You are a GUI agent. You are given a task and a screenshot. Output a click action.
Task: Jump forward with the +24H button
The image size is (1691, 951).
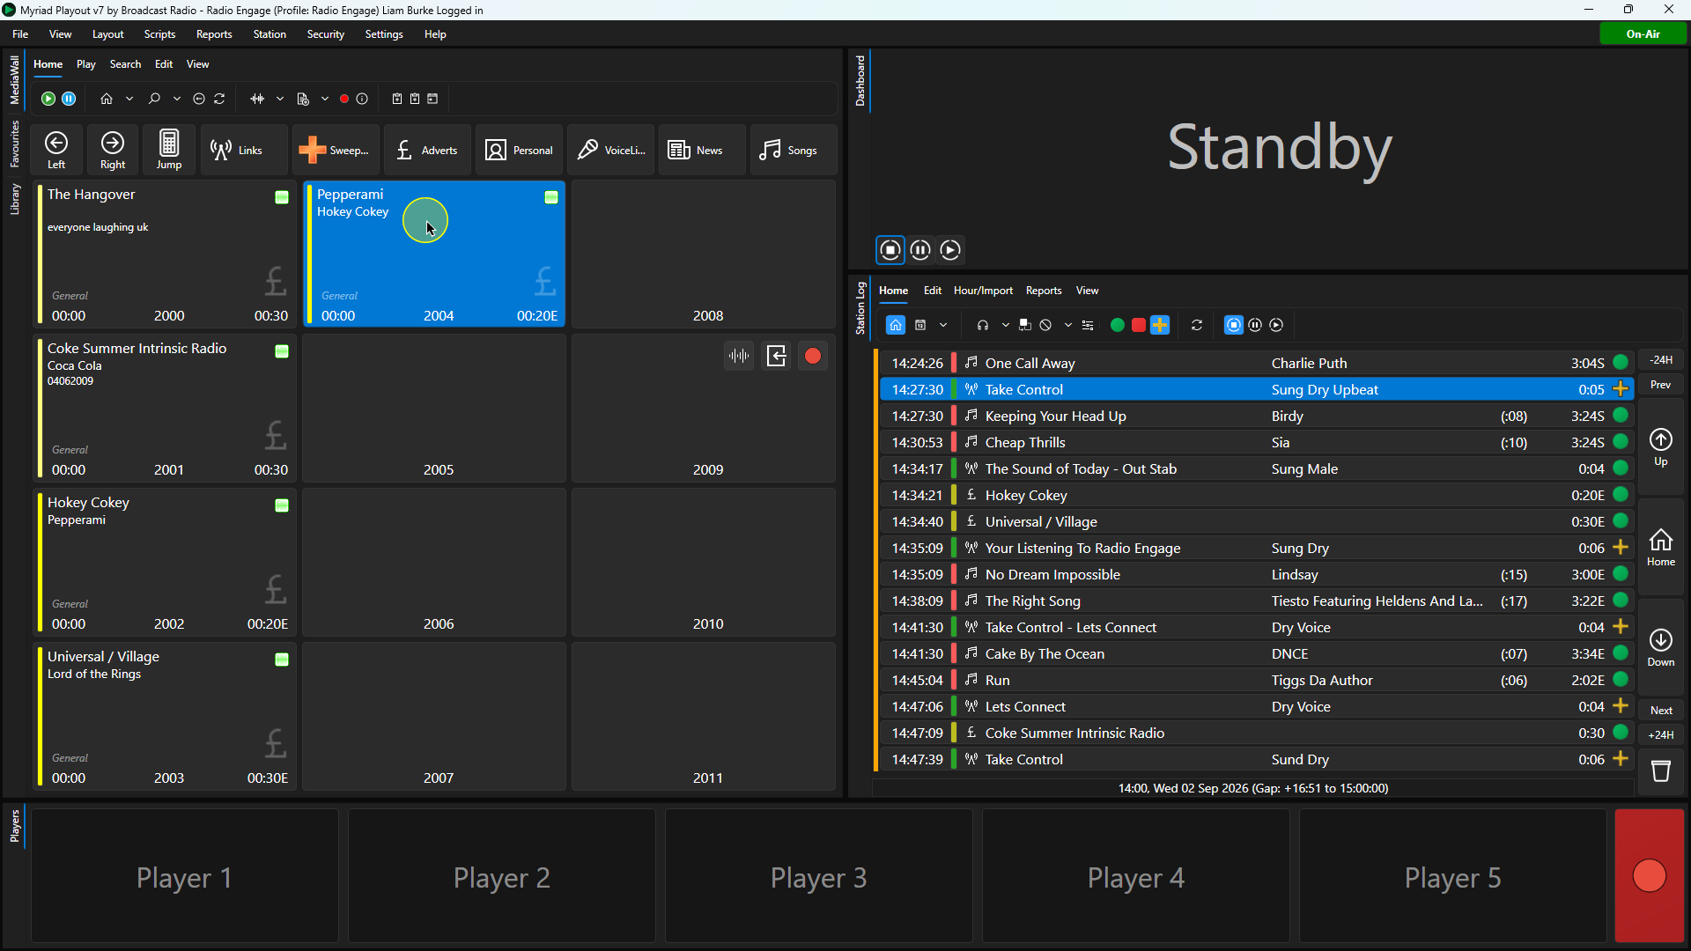[x=1661, y=734]
